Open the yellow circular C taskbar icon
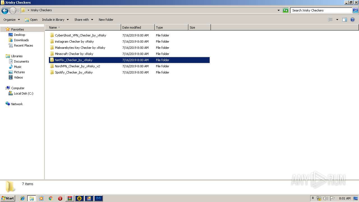This screenshot has height=202, width=359. [79, 198]
